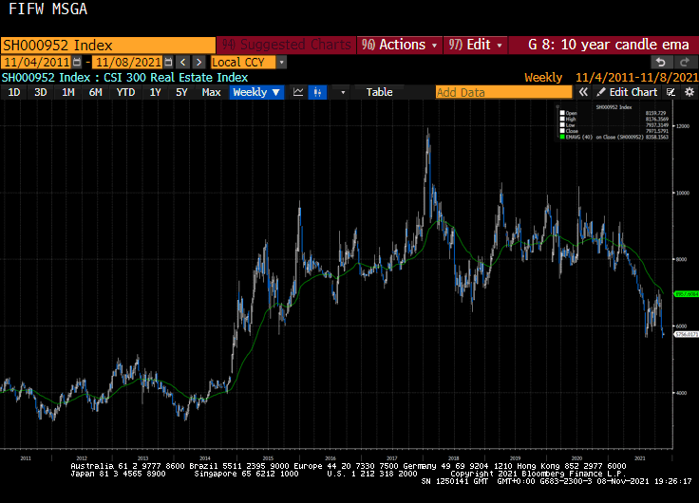Open the Edit menu
This screenshot has height=503, width=699.
coord(475,45)
